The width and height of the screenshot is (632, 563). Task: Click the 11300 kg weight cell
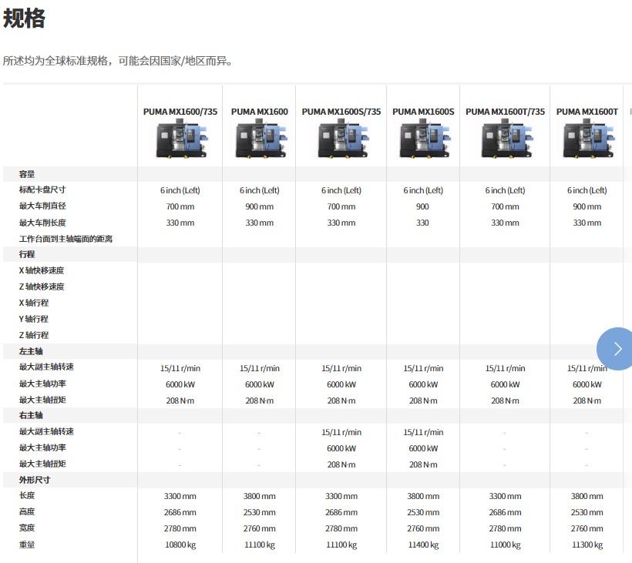pyautogui.click(x=587, y=545)
